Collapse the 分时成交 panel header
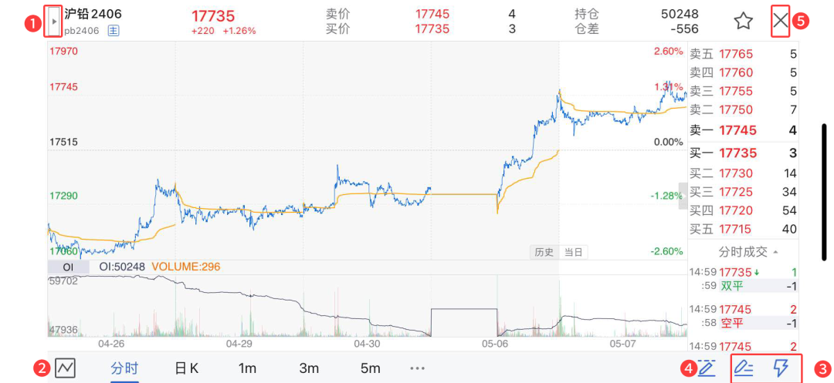The height and width of the screenshot is (383, 834). 747,252
